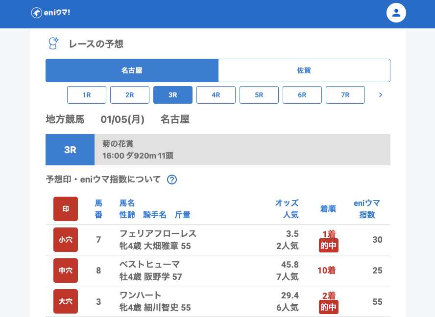Open the help question mark icon
This screenshot has width=435, height=317.
[171, 180]
